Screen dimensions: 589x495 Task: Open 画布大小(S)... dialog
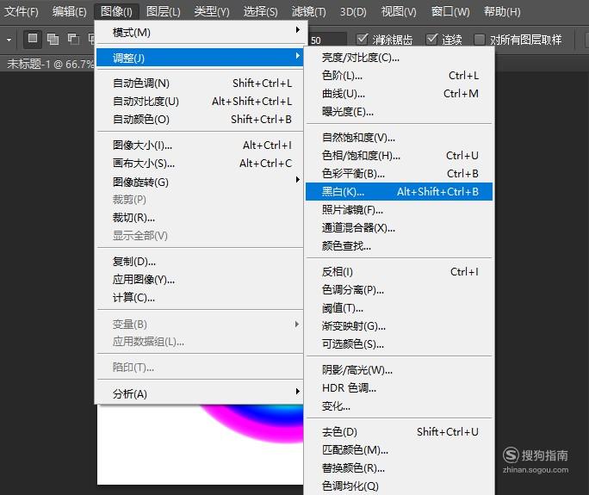click(200, 164)
